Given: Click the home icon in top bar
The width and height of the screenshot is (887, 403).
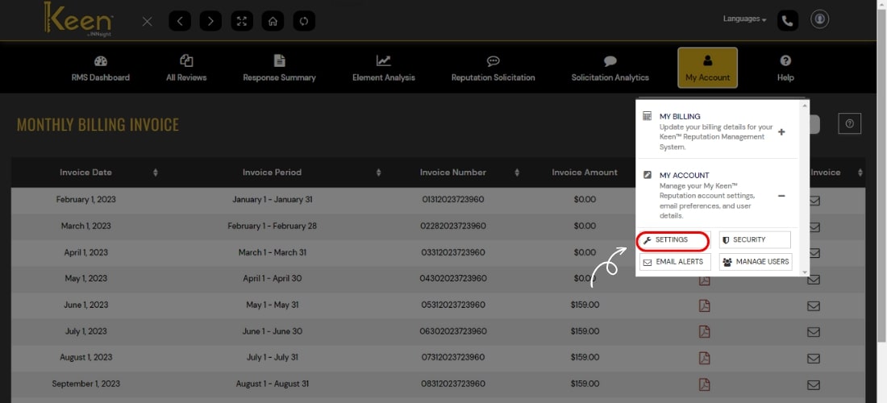Looking at the screenshot, I should click(273, 21).
